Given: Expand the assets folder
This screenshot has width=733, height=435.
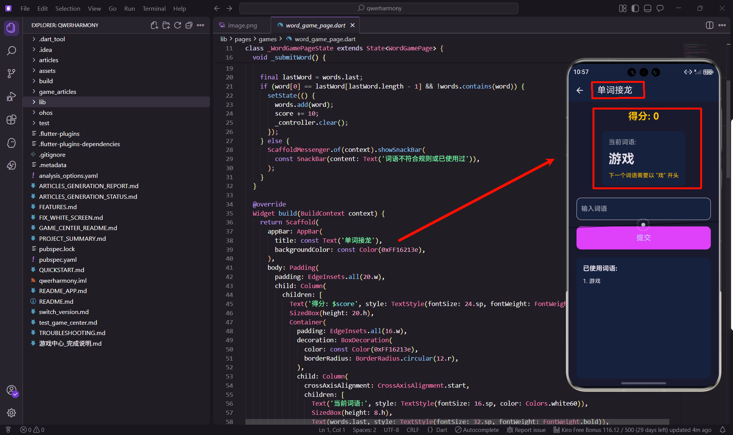Looking at the screenshot, I should (x=47, y=71).
